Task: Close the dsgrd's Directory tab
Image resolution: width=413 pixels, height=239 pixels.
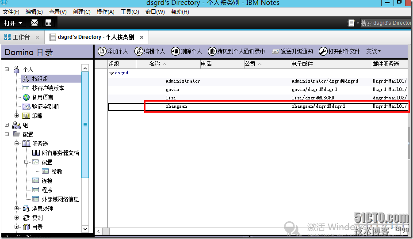Action: point(141,38)
